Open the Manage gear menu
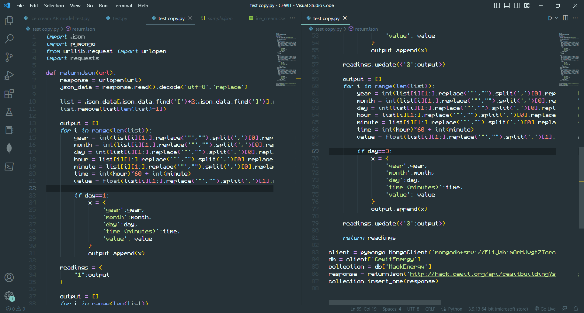The image size is (584, 313). click(9, 295)
